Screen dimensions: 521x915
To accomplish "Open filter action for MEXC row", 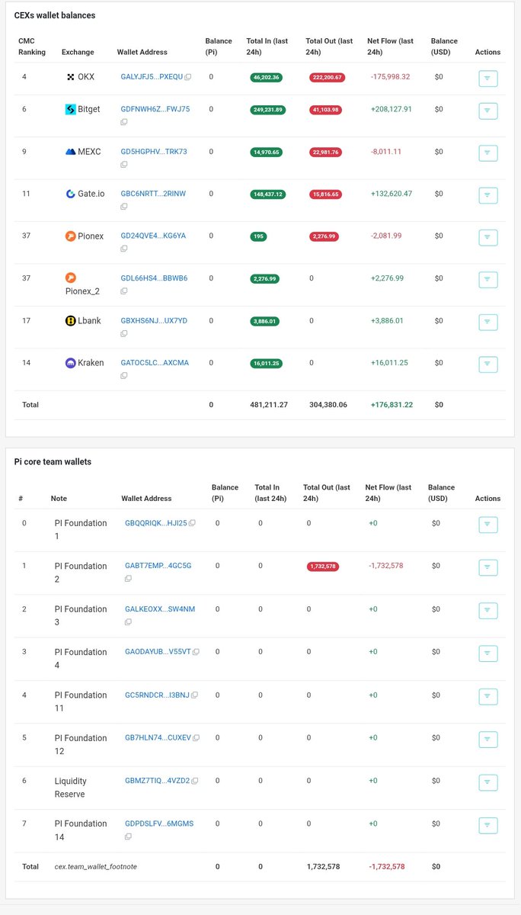I will pos(487,152).
